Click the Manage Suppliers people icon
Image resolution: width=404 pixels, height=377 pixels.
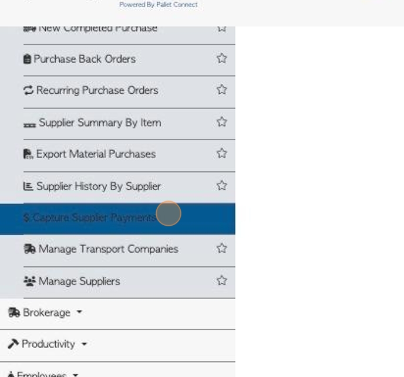click(x=29, y=281)
